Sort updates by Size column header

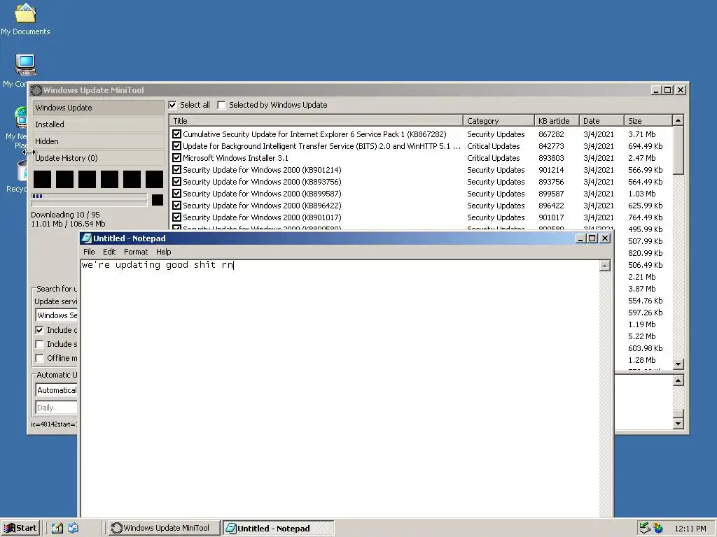tap(648, 120)
